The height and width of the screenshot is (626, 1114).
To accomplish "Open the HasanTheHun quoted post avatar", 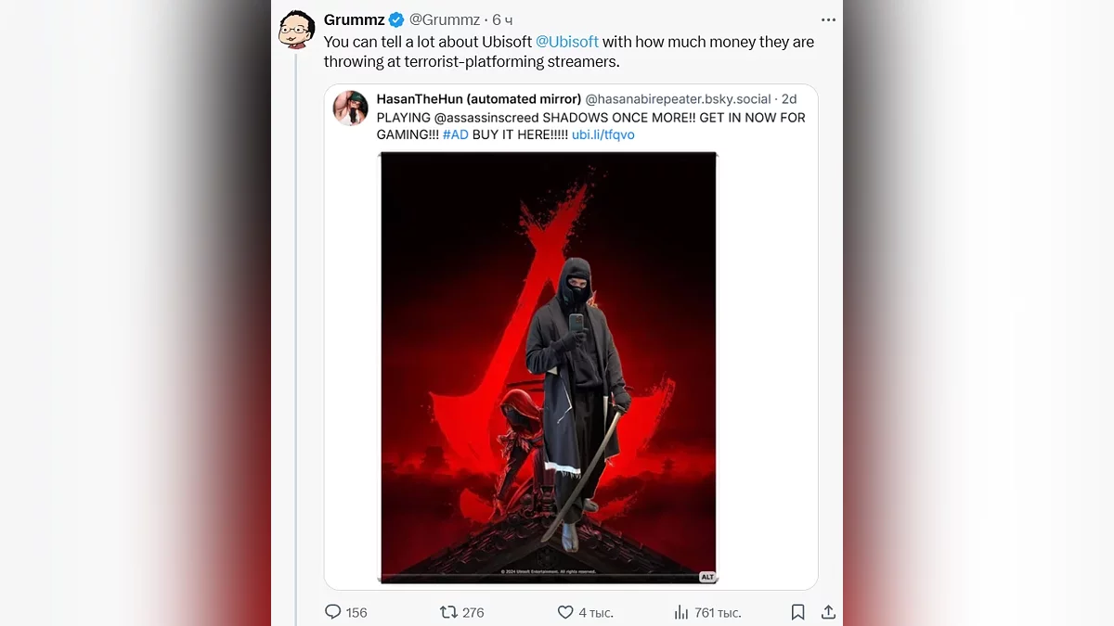I will 351,109.
